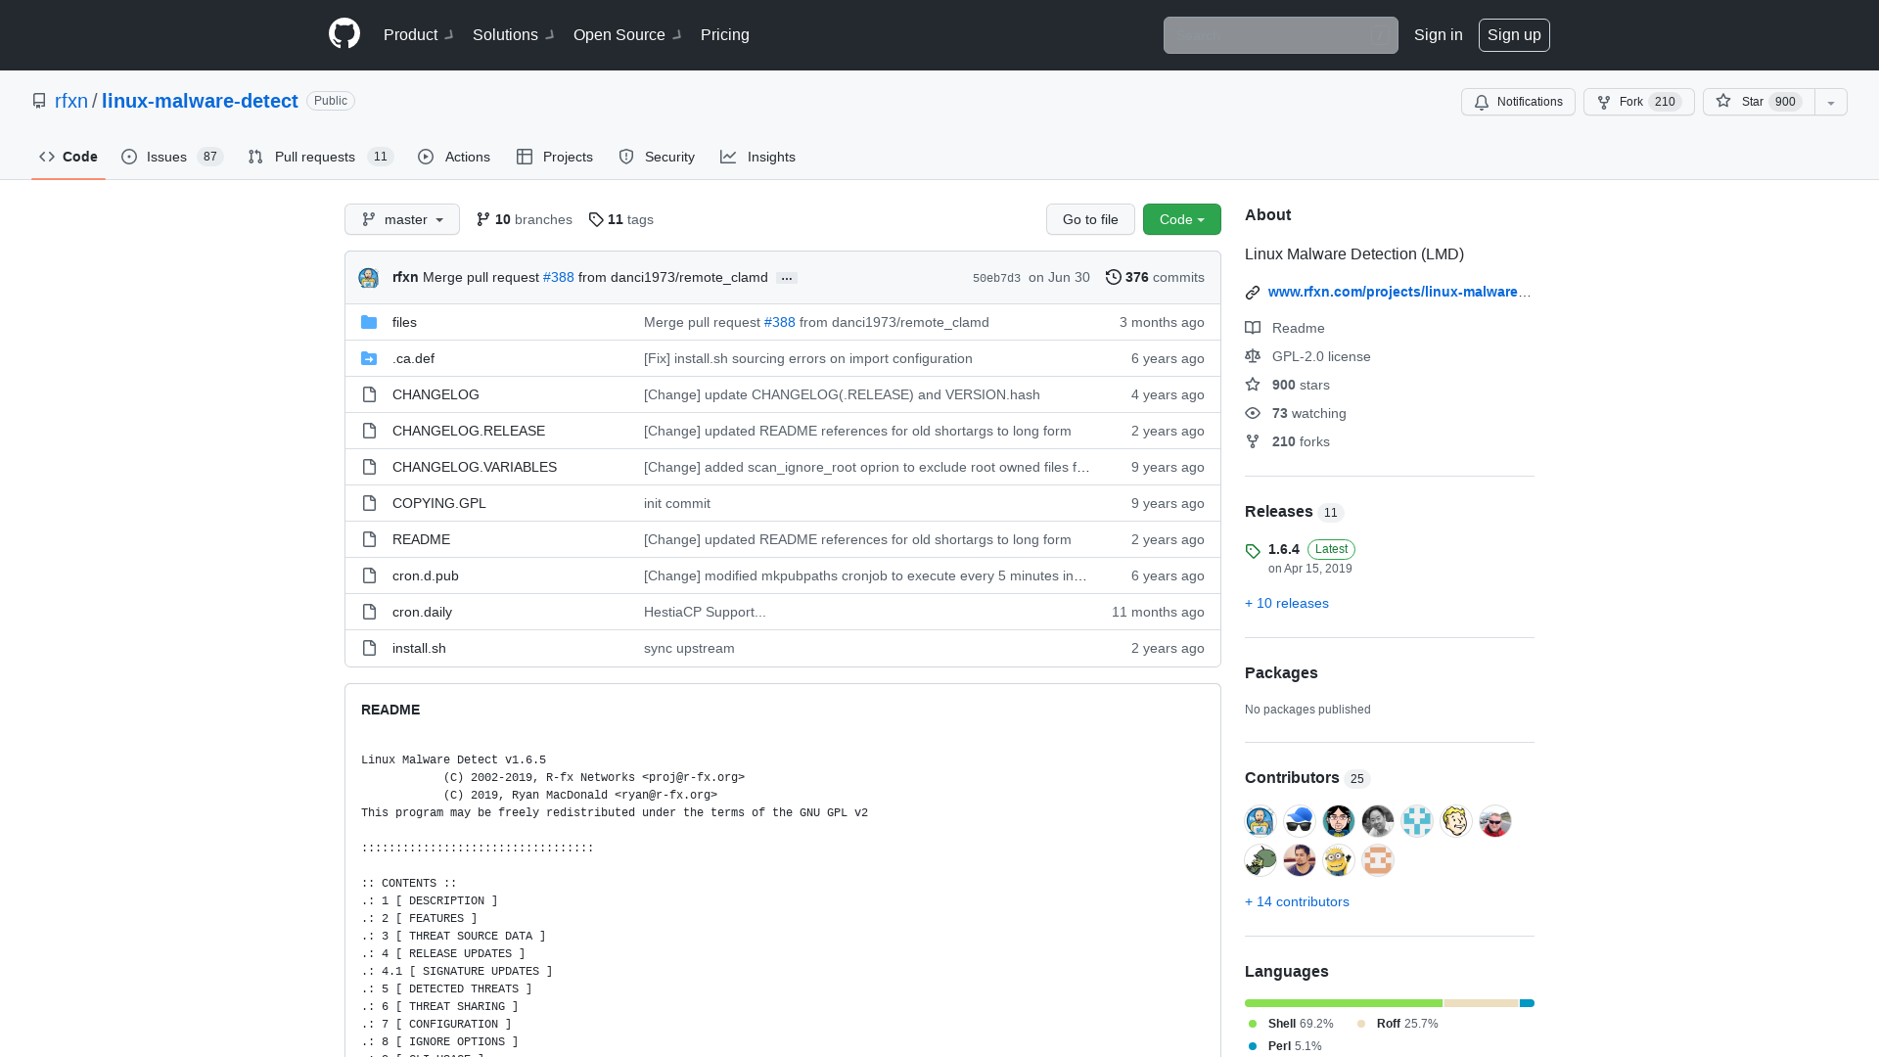
Task: Open the install.sh file
Action: (x=419, y=648)
